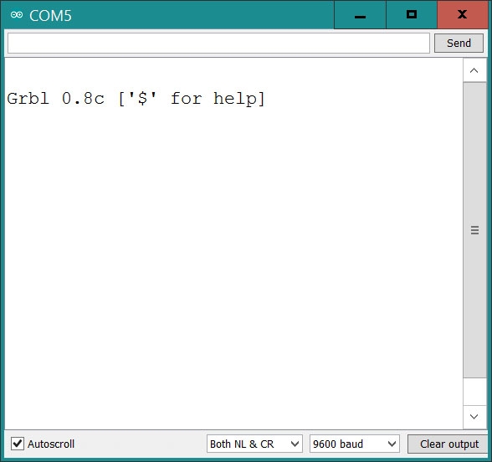Image resolution: width=492 pixels, height=462 pixels.
Task: Minimize the COM5 serial monitor window
Action: [x=360, y=15]
